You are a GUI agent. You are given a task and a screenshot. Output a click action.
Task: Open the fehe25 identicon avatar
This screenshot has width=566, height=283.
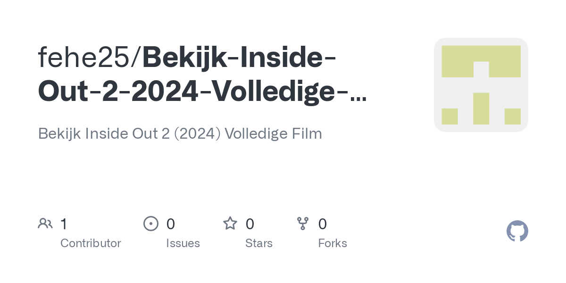pyautogui.click(x=481, y=85)
